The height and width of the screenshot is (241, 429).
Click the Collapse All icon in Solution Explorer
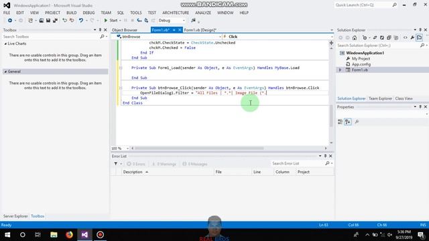point(389,38)
